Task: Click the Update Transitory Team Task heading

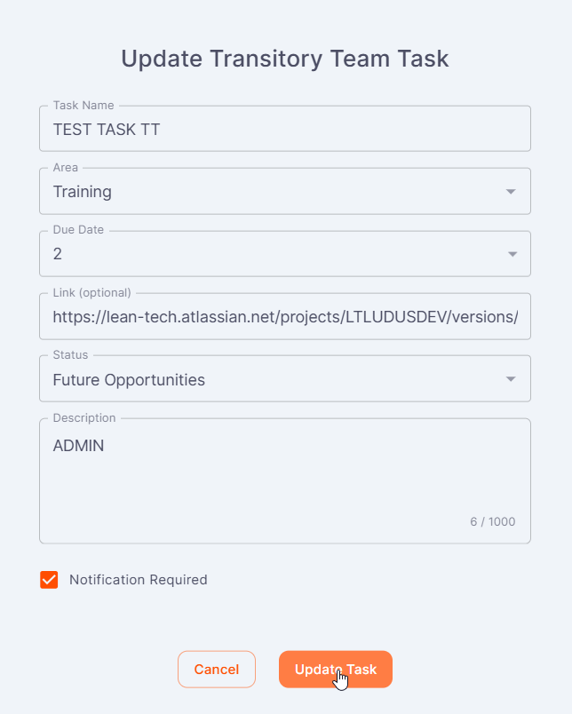Action: point(285,59)
